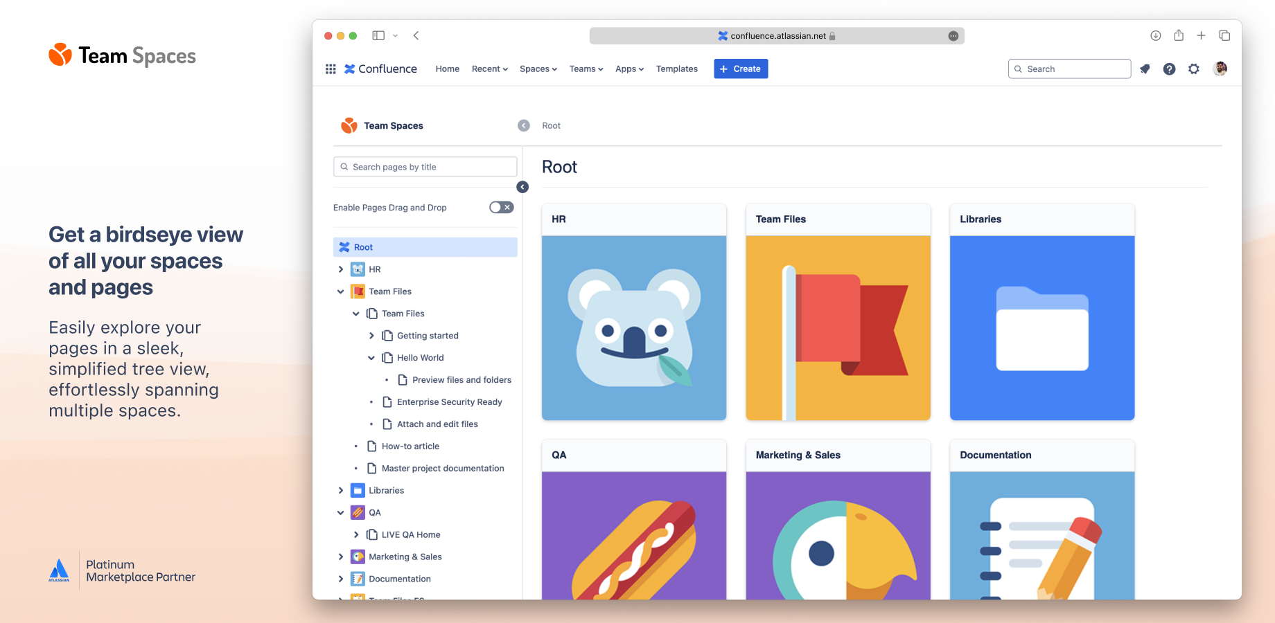Expand the HR space in tree
The image size is (1275, 623).
(340, 269)
